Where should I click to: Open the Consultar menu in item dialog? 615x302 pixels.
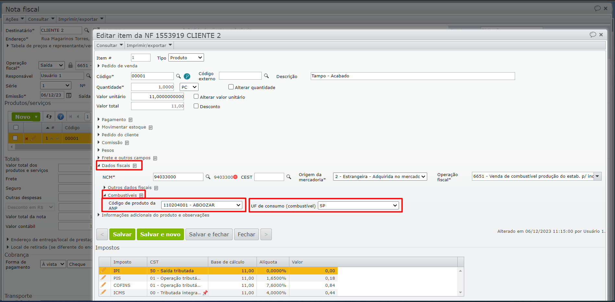(110, 45)
